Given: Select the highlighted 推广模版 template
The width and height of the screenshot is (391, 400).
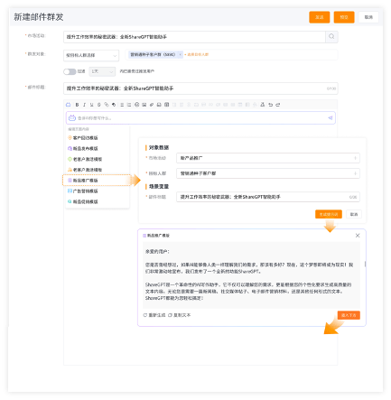Looking at the screenshot, I should pyautogui.click(x=98, y=181).
